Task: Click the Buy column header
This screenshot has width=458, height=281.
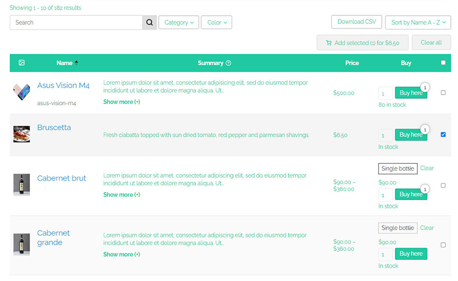Action: (x=406, y=63)
